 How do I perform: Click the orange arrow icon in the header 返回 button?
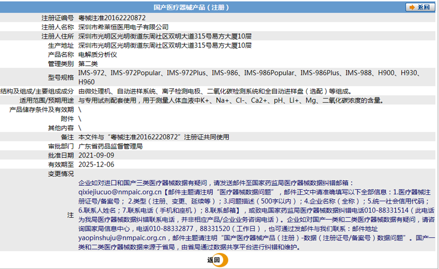click(x=412, y=7)
